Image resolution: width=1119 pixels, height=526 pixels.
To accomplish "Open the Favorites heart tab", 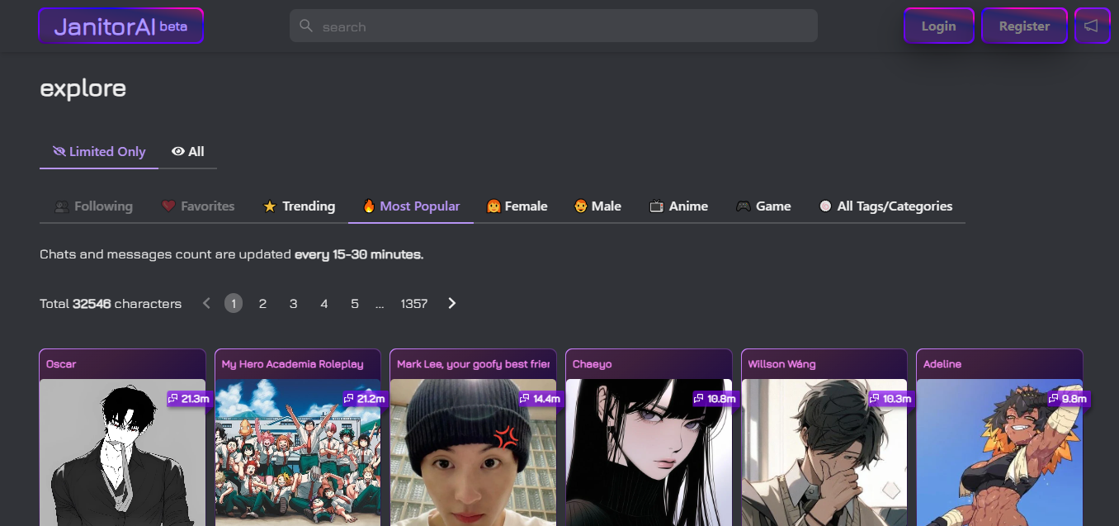I will point(198,206).
